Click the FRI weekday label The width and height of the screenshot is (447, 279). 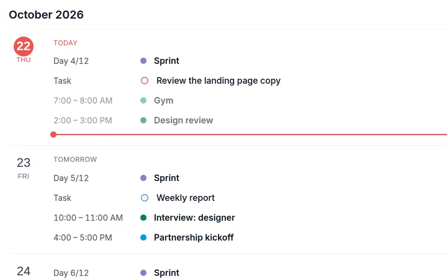tap(24, 177)
